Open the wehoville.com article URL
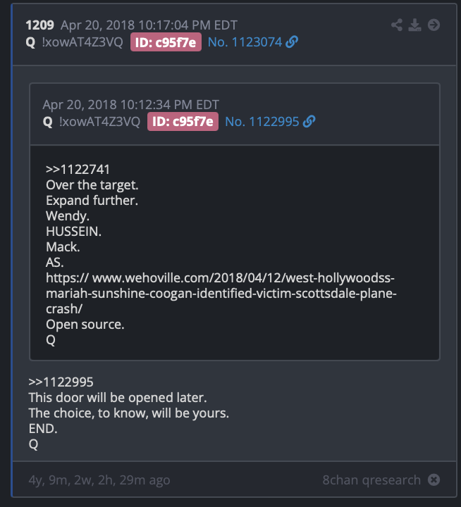The height and width of the screenshot is (507, 461). coord(221,293)
